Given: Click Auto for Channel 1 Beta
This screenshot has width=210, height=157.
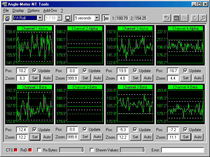Looking at the screenshot, I should coord(47,137).
